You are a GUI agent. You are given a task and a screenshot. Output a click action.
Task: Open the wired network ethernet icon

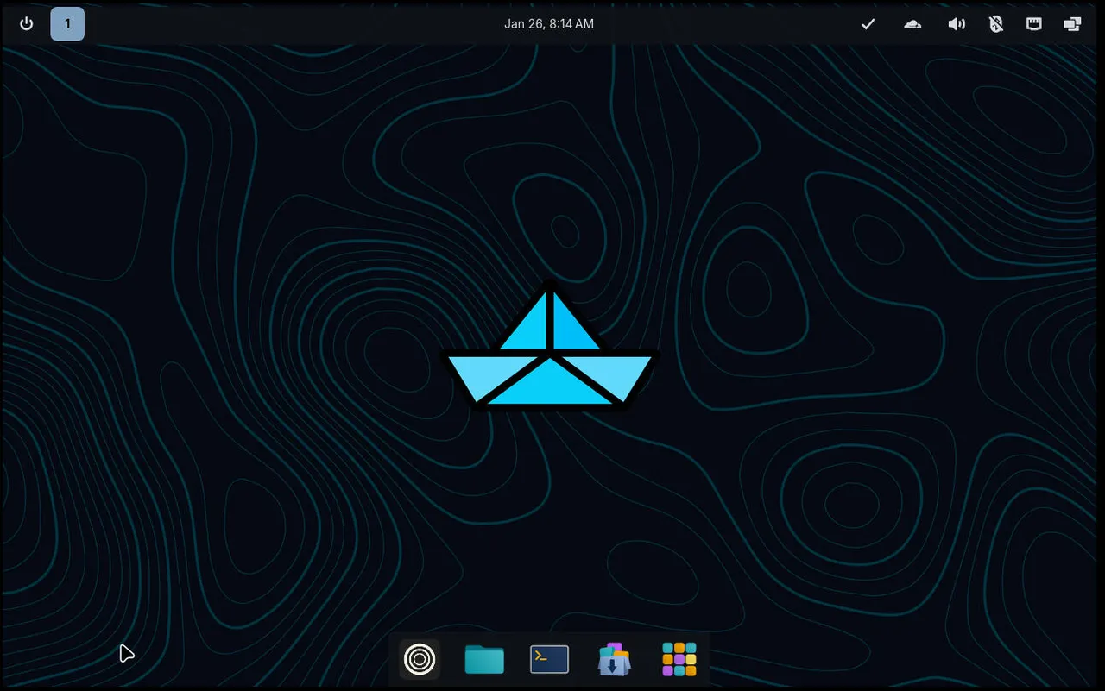tap(1033, 24)
